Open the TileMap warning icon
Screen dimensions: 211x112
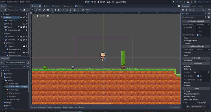(x=24, y=24)
